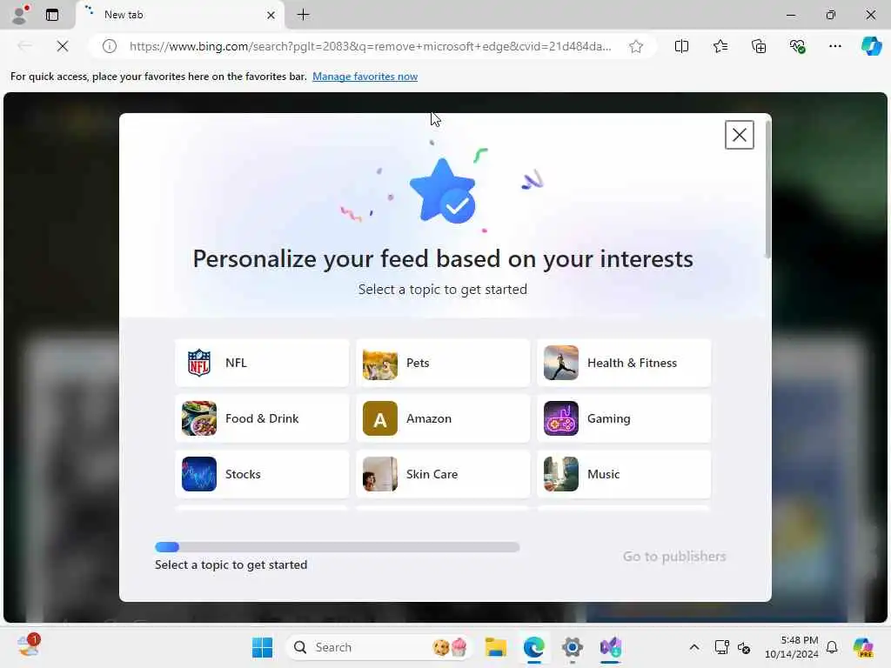Open Collections icon
This screenshot has height=668, width=891.
(759, 46)
